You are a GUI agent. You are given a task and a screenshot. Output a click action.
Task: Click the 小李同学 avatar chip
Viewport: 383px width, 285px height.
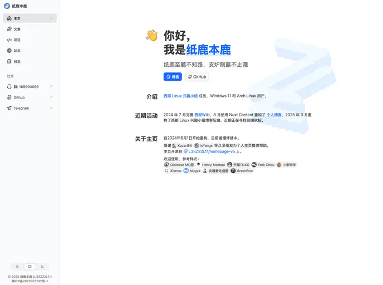pyautogui.click(x=286, y=165)
